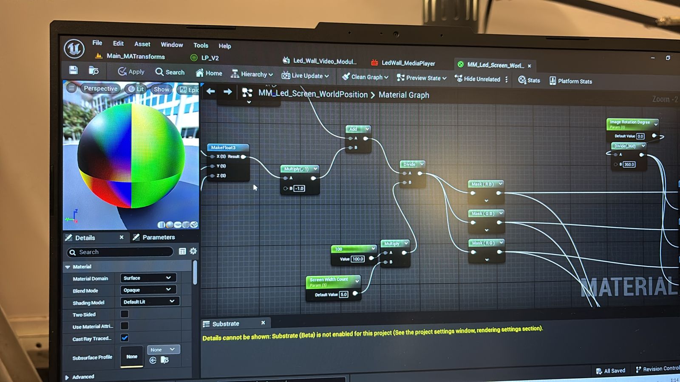680x382 pixels.
Task: Click the Perspective viewport button
Action: click(x=100, y=88)
